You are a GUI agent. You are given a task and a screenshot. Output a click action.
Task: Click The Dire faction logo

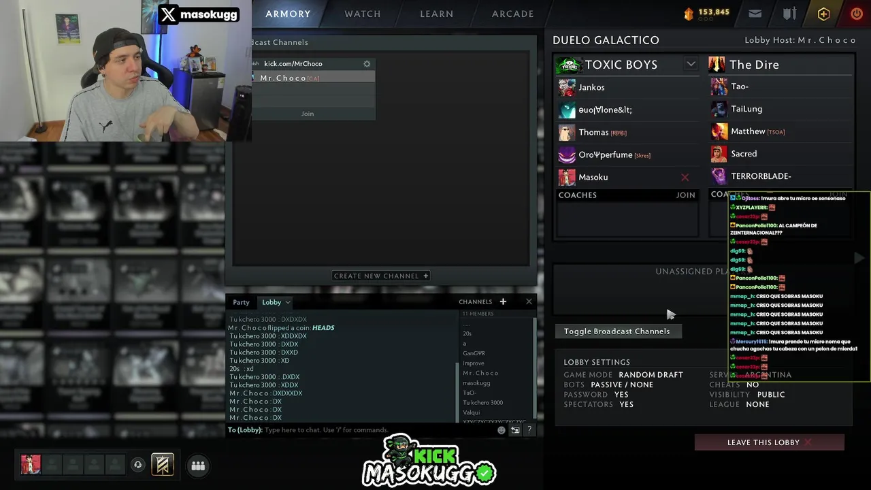tap(717, 65)
